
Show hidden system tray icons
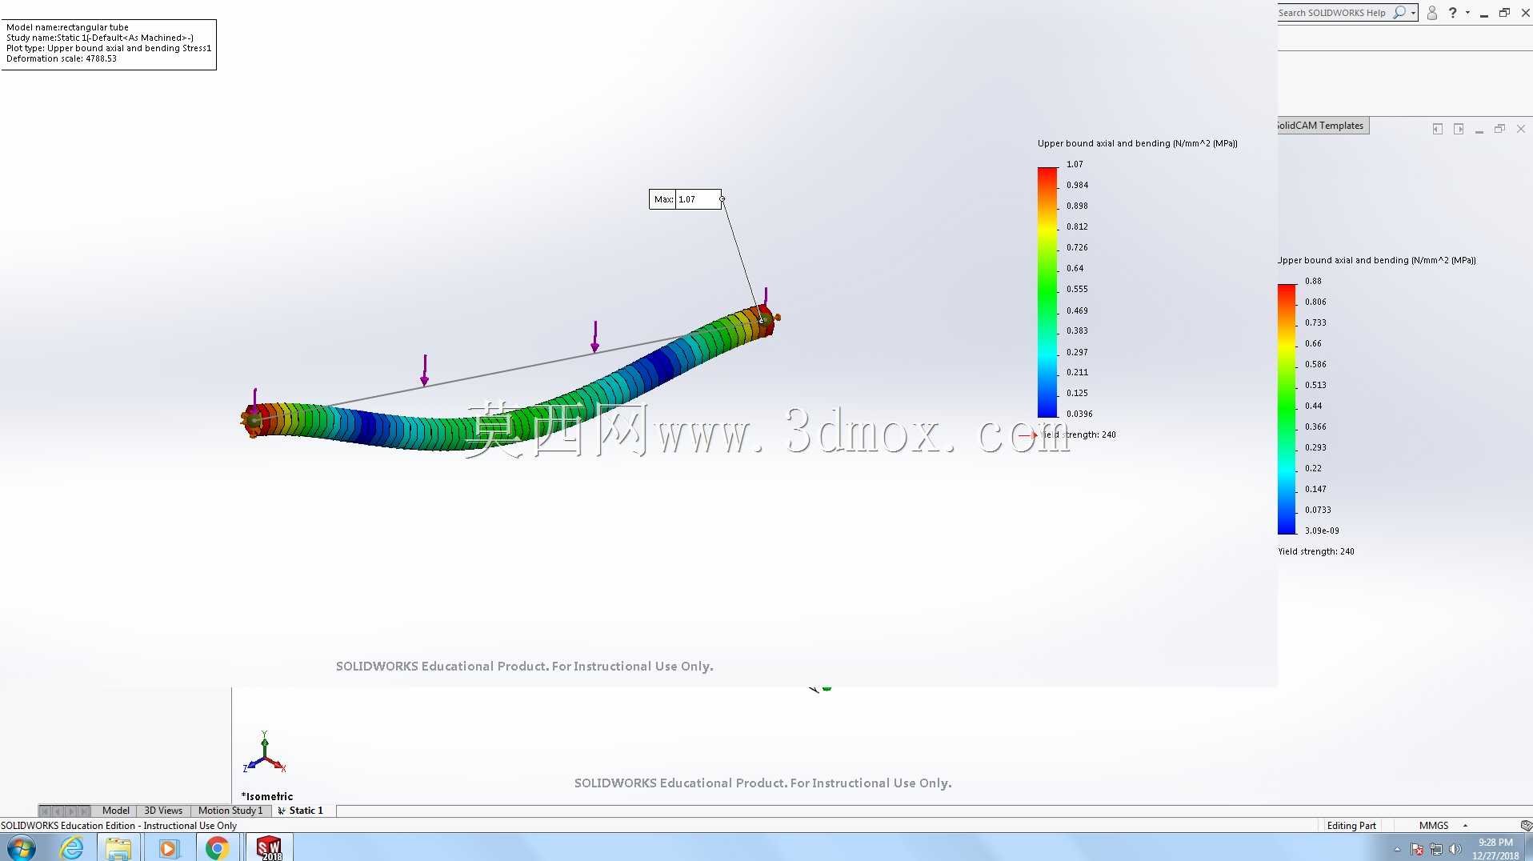coord(1397,849)
